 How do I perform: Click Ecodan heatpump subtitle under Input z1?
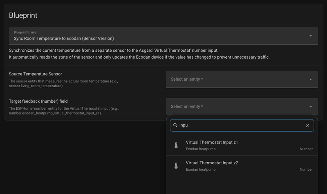click(x=201, y=149)
